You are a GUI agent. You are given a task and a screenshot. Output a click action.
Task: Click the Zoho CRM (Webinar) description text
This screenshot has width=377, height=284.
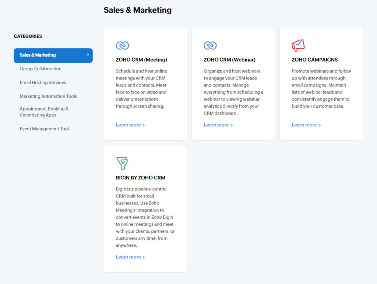point(233,92)
